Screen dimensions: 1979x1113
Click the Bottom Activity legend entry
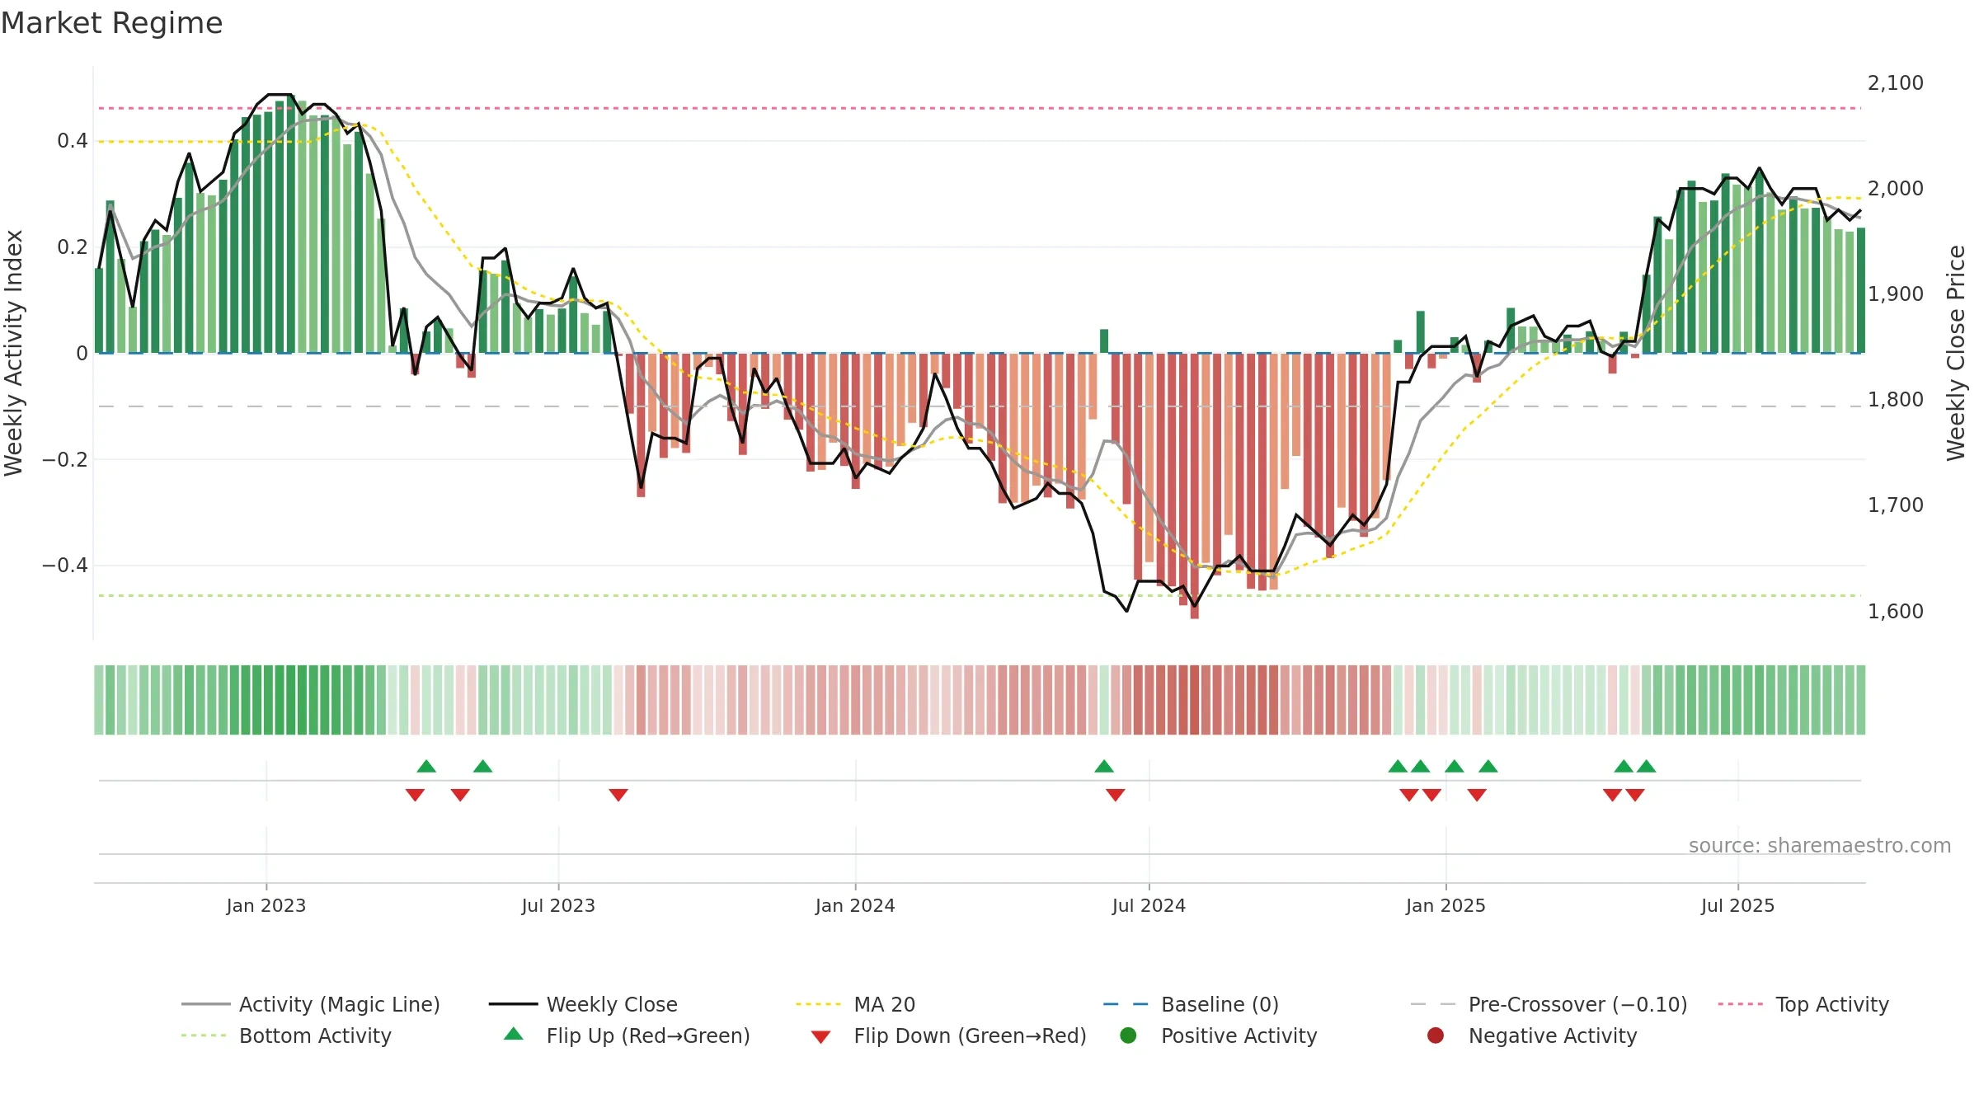(286, 1036)
